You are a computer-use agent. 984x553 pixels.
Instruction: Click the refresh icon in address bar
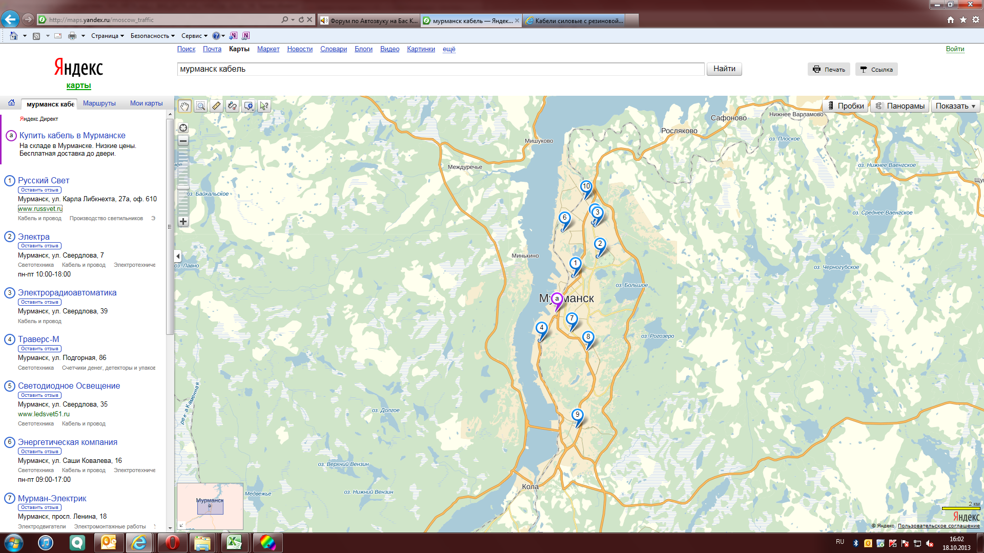[x=301, y=20]
